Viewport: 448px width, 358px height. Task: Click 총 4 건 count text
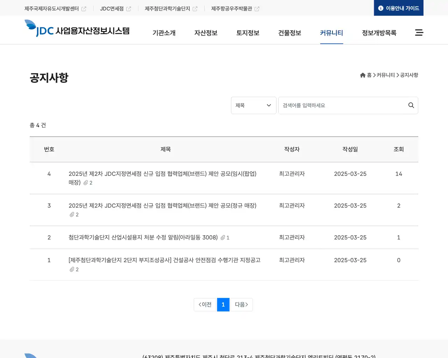(x=38, y=125)
